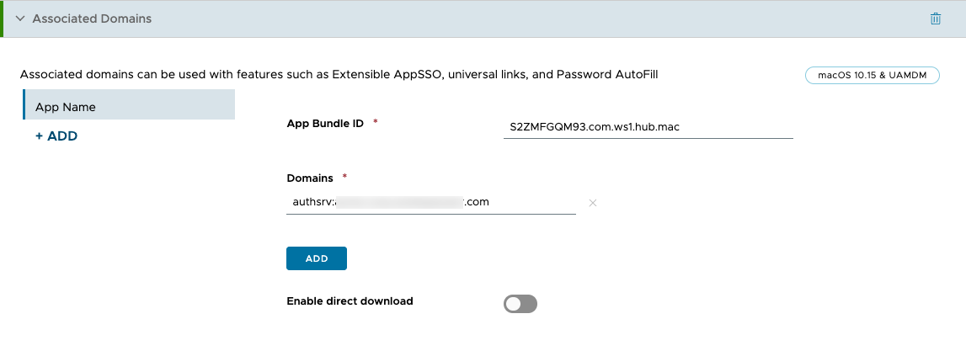
Task: Click the blue ADD button under Domains
Action: (x=316, y=258)
